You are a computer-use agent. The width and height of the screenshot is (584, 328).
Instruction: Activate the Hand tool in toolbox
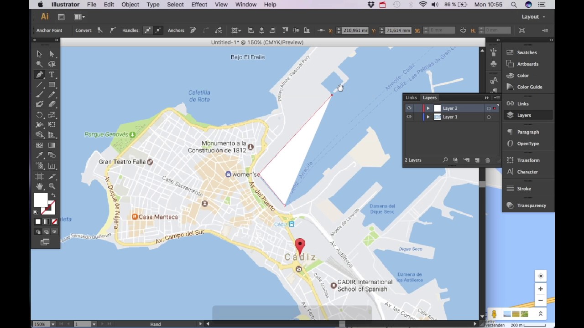point(40,186)
